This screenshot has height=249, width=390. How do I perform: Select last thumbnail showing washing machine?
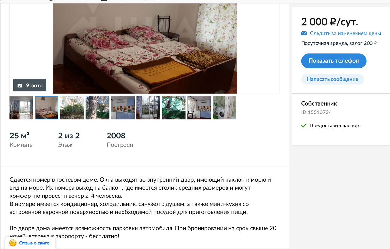(224, 108)
